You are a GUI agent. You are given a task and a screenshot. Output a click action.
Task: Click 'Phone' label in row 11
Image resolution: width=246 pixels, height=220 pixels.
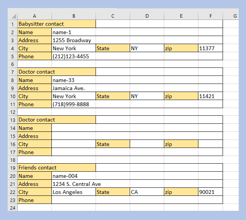pos(35,104)
